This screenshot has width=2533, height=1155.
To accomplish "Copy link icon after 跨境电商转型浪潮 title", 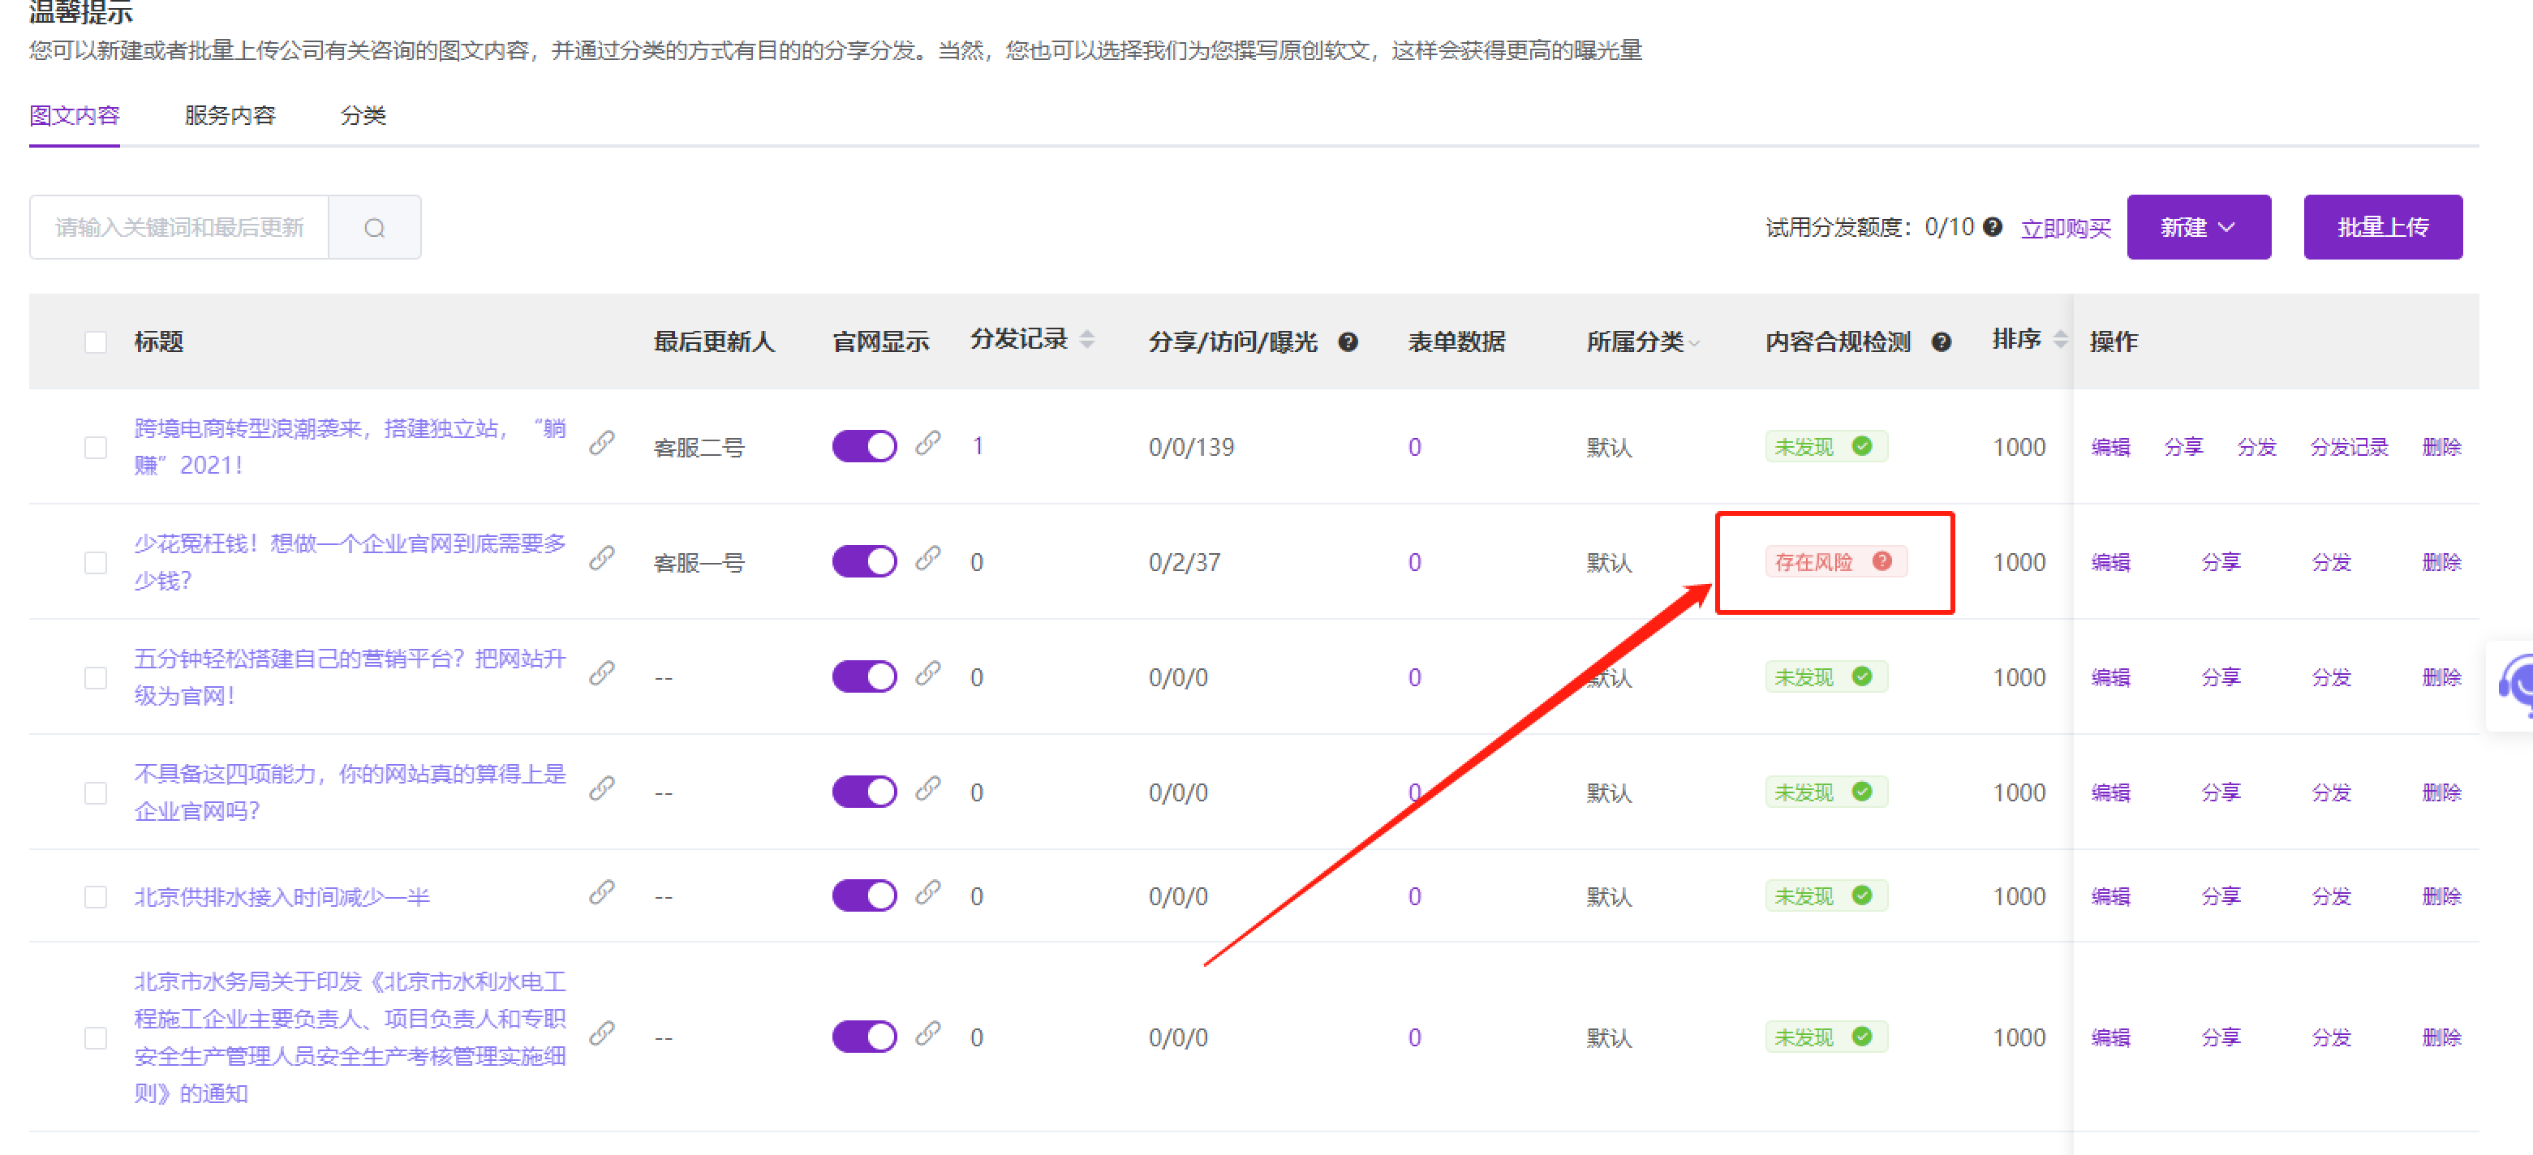I will (x=602, y=442).
